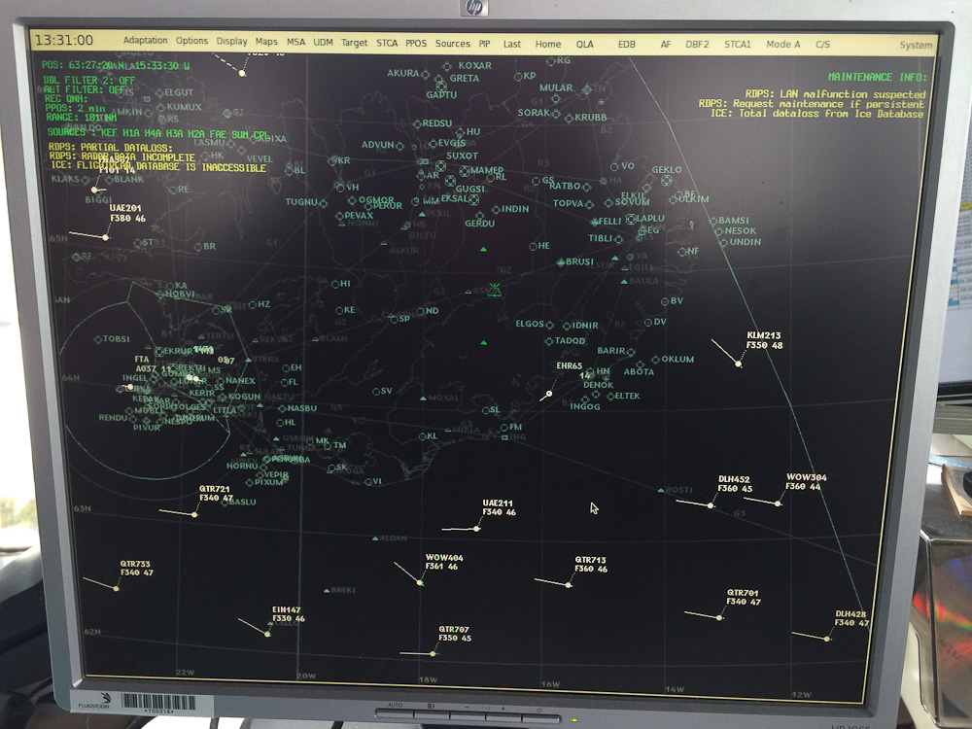Toggle the STCA function in menu bar

387,43
